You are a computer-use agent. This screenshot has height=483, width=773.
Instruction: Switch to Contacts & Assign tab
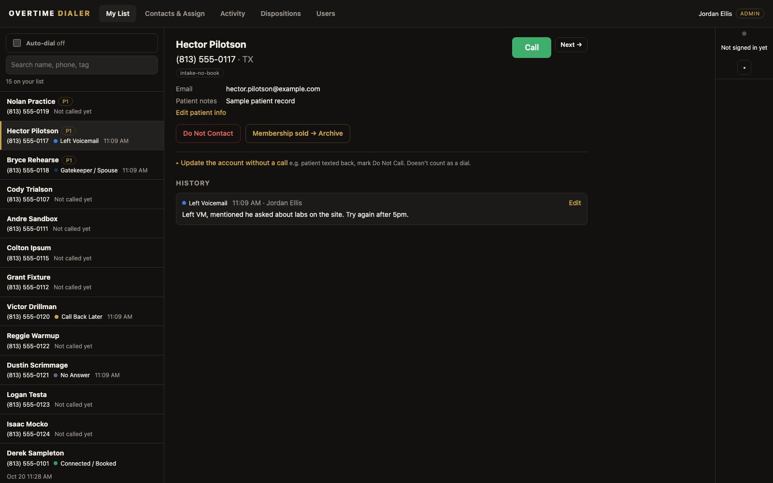pyautogui.click(x=175, y=14)
